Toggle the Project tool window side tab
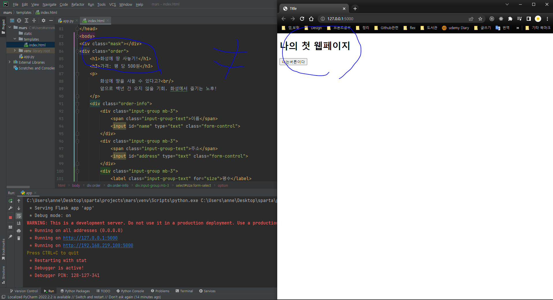 [3, 27]
